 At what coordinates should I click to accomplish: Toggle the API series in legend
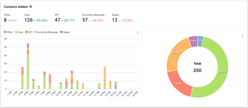pos(29,32)
